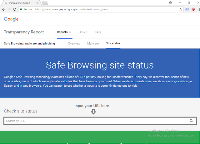The height and width of the screenshot is (144, 200).
Task: Open the About page
Action: point(83,32)
